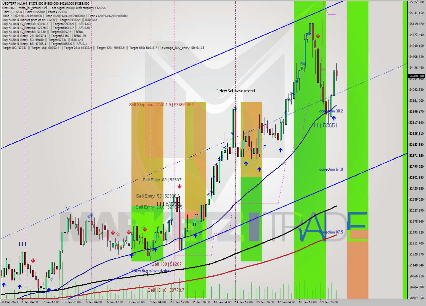
Task: Click the 'correction 38.2' label
Action: coord(331,111)
